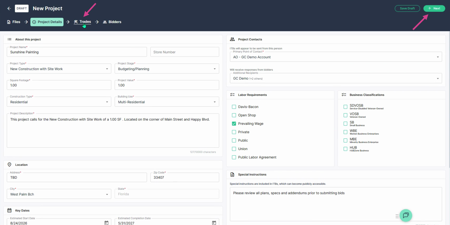
Task: Click the Next button
Action: pyautogui.click(x=434, y=8)
